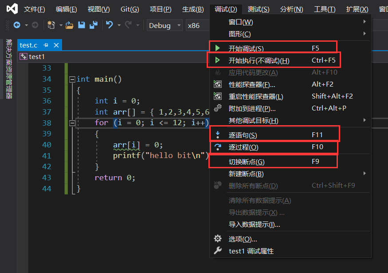Save all files with the double disk icon
Screen dimensions: 388x273
click(94, 25)
